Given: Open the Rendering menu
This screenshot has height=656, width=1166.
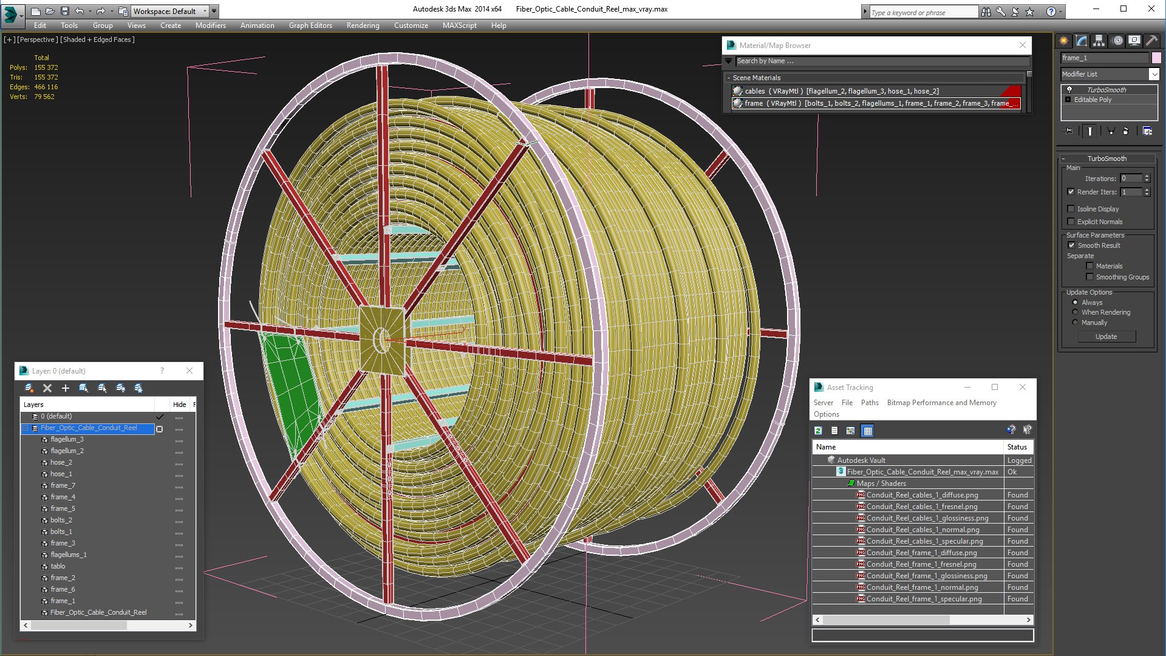Looking at the screenshot, I should pyautogui.click(x=363, y=26).
